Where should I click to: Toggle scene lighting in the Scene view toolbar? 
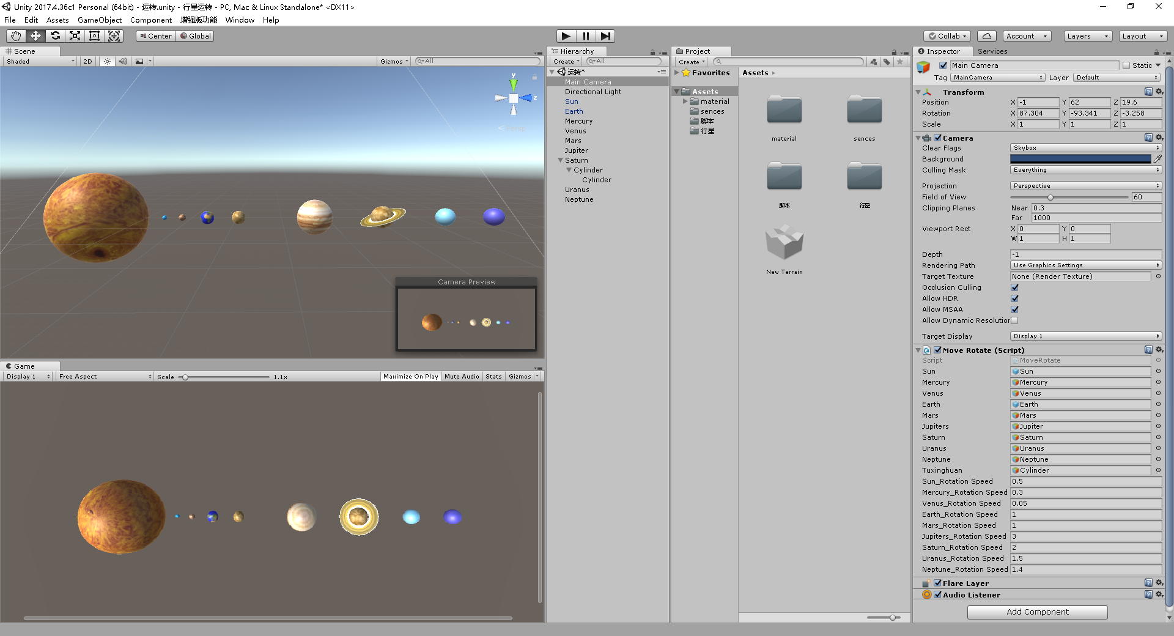click(106, 61)
